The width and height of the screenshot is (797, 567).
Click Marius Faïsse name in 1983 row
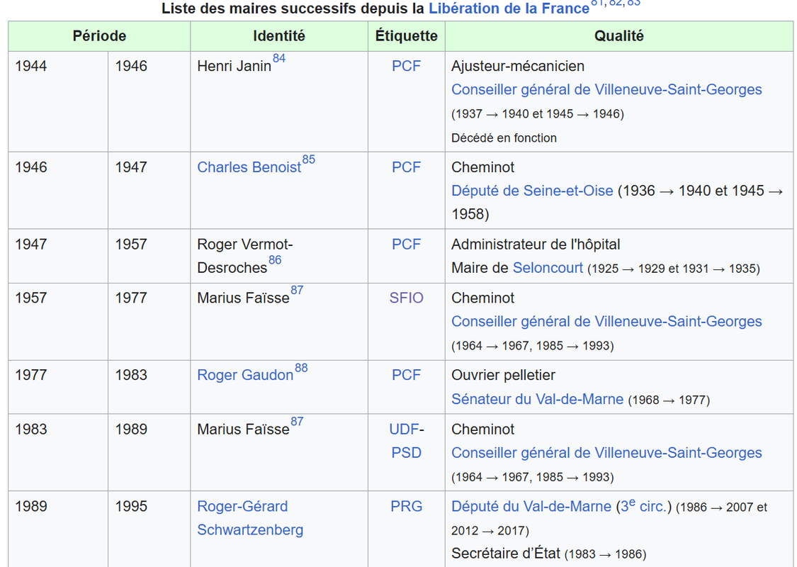(x=244, y=430)
